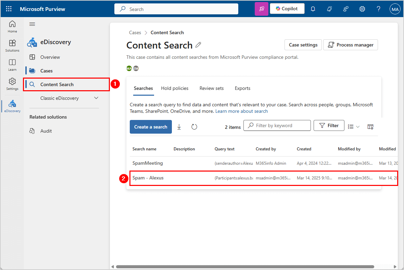The width and height of the screenshot is (404, 270).
Task: Open the alert bell with sparkle icon
Action: 329,9
